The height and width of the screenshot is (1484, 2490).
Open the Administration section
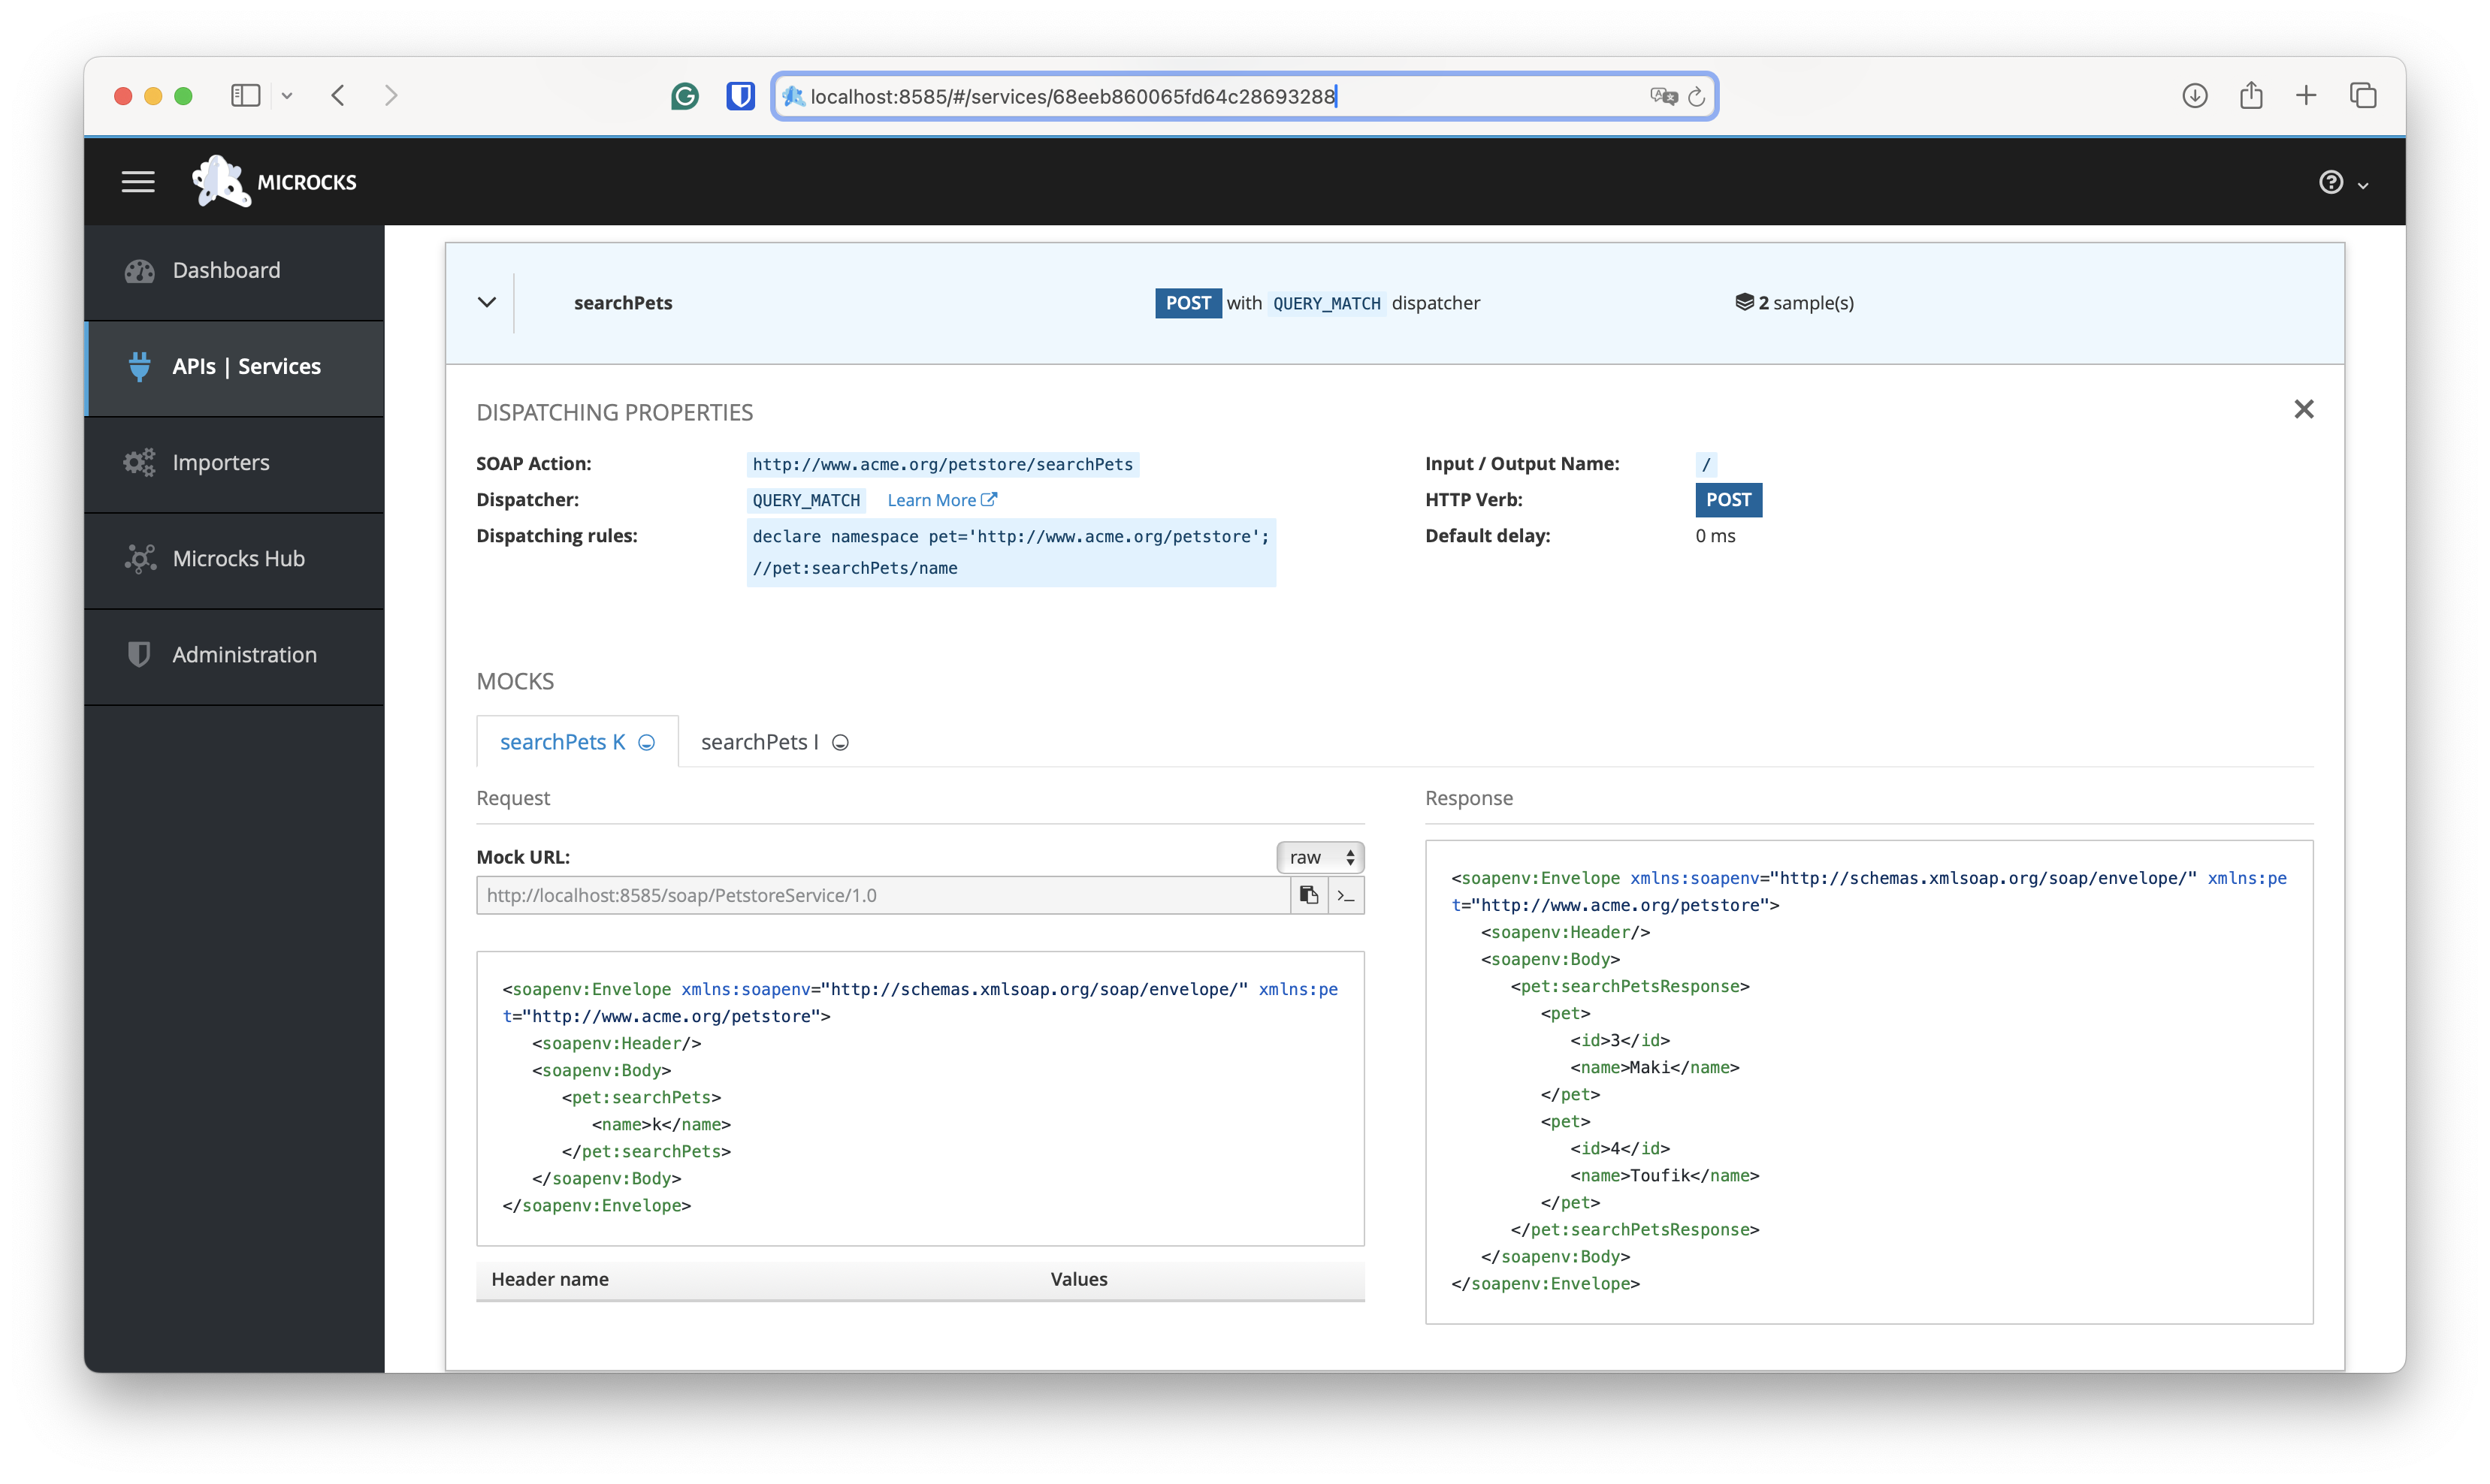pos(244,654)
